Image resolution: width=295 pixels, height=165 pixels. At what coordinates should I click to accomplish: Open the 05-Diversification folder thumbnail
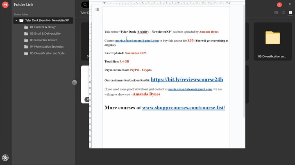point(272,41)
